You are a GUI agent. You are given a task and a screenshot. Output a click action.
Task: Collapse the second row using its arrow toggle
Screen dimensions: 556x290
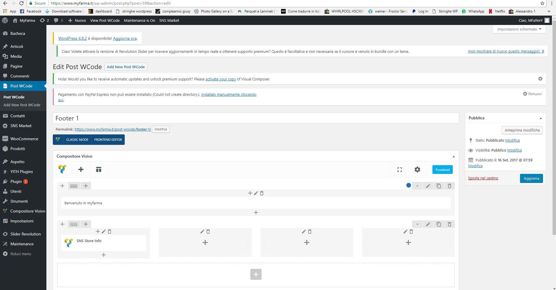(417, 224)
